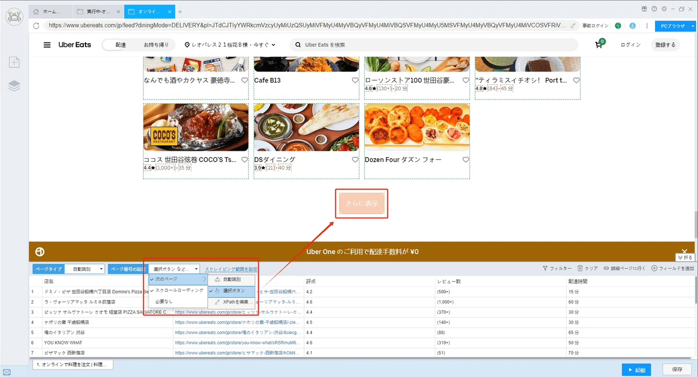Close the Uber One banner
This screenshot has width=698, height=377.
pos(685,251)
